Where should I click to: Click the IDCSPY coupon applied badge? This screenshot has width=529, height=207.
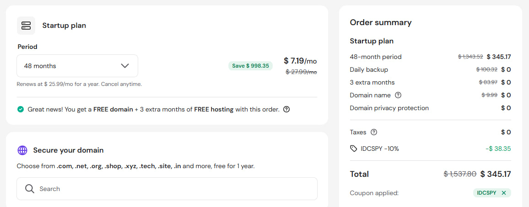(x=492, y=193)
